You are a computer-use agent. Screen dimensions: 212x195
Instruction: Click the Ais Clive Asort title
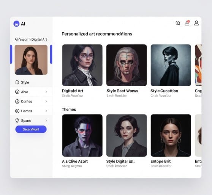75,161
